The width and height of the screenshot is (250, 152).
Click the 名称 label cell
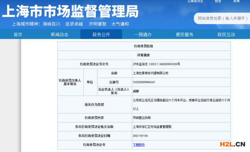click(x=114, y=73)
